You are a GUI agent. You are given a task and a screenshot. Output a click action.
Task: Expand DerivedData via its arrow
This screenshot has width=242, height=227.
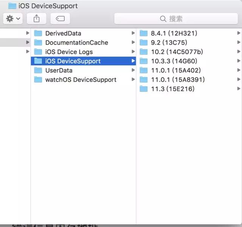133,33
